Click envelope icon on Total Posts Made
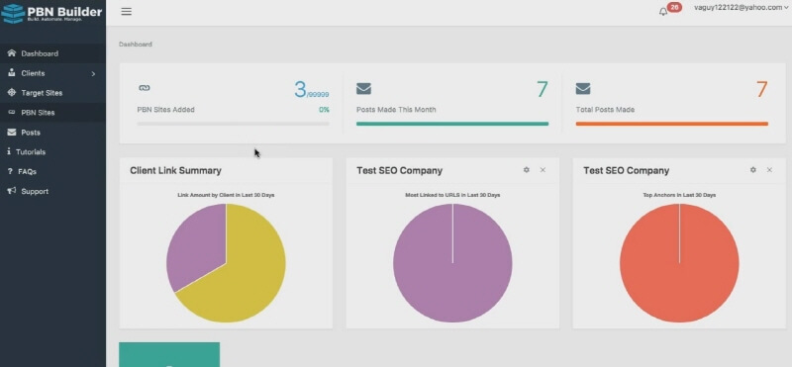 point(583,89)
